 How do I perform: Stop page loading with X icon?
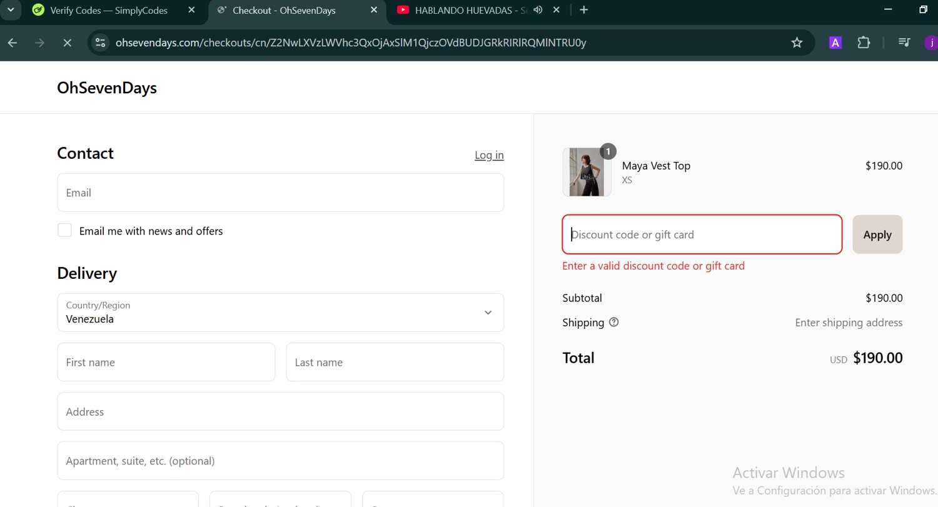point(67,43)
